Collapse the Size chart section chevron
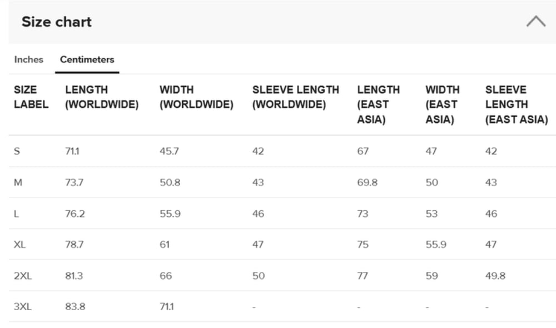 [x=536, y=22]
